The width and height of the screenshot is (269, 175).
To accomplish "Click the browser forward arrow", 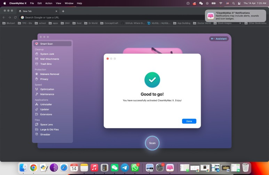I will pyautogui.click(x=10, y=17).
